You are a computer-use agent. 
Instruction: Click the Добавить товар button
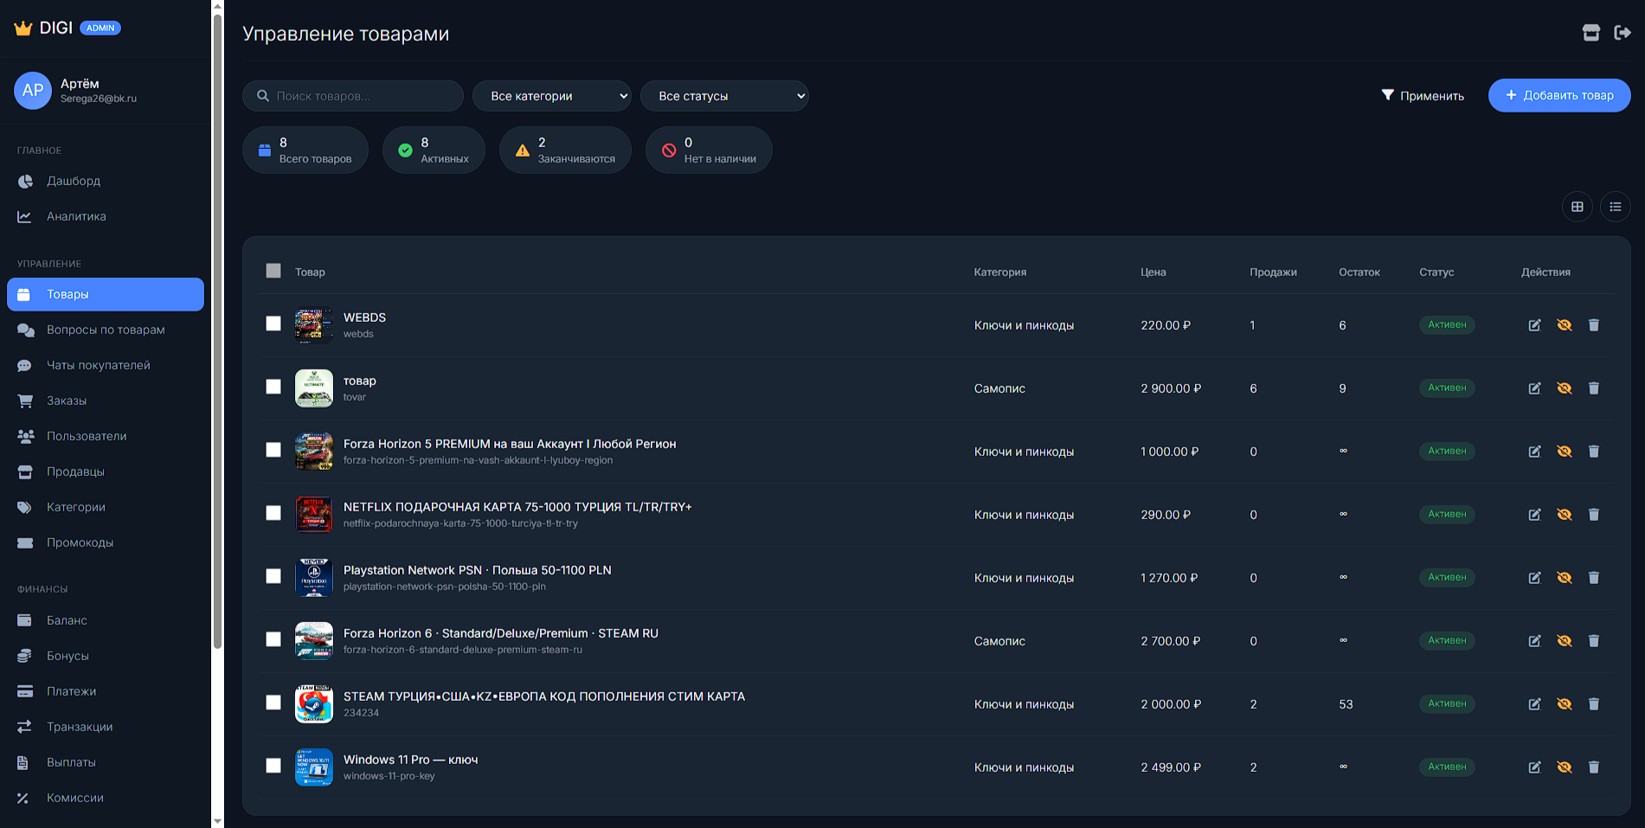pos(1559,95)
